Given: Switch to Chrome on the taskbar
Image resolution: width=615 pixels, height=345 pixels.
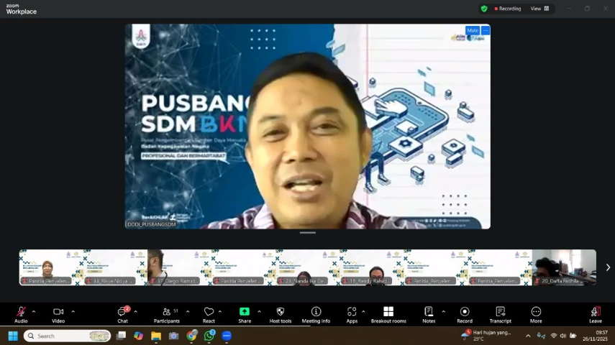Looking at the screenshot, I should click(191, 336).
